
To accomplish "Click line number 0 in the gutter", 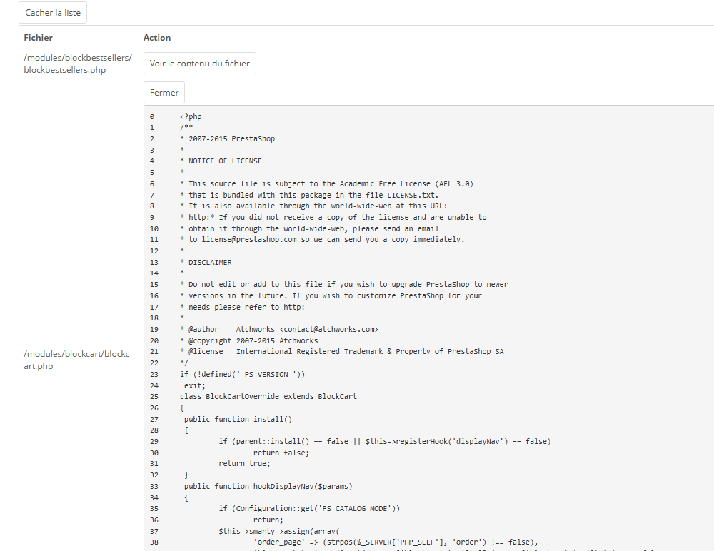I will (151, 116).
